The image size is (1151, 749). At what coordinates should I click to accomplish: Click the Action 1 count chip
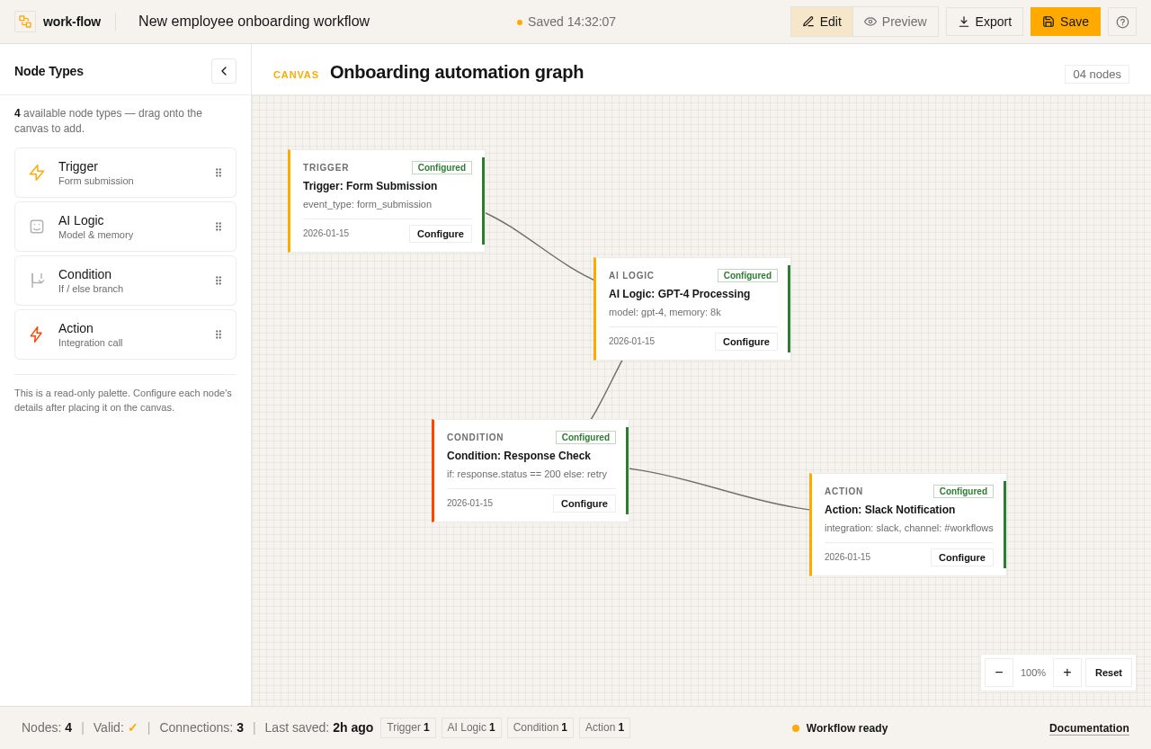click(604, 727)
